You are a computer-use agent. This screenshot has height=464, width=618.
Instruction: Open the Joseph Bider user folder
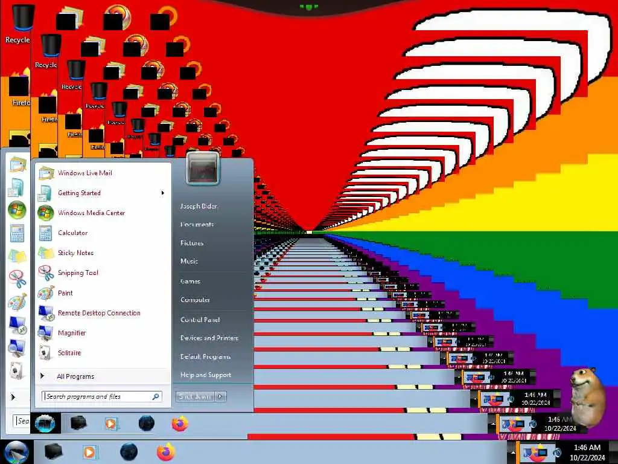click(199, 206)
